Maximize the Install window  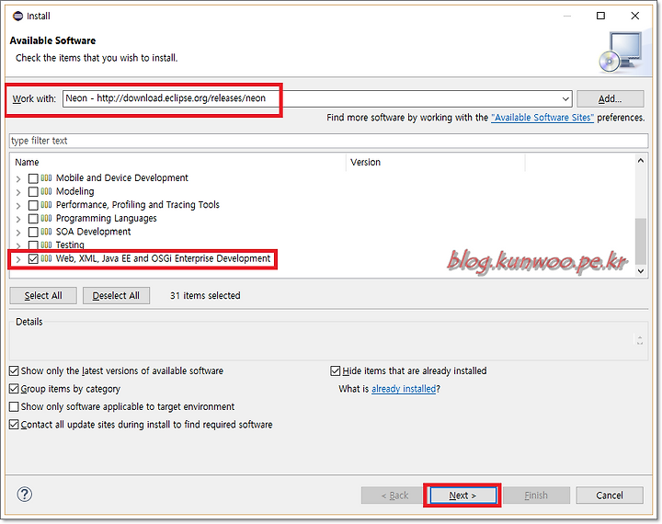(x=600, y=16)
